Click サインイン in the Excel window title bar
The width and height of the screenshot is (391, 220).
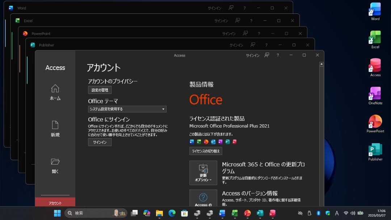click(221, 21)
